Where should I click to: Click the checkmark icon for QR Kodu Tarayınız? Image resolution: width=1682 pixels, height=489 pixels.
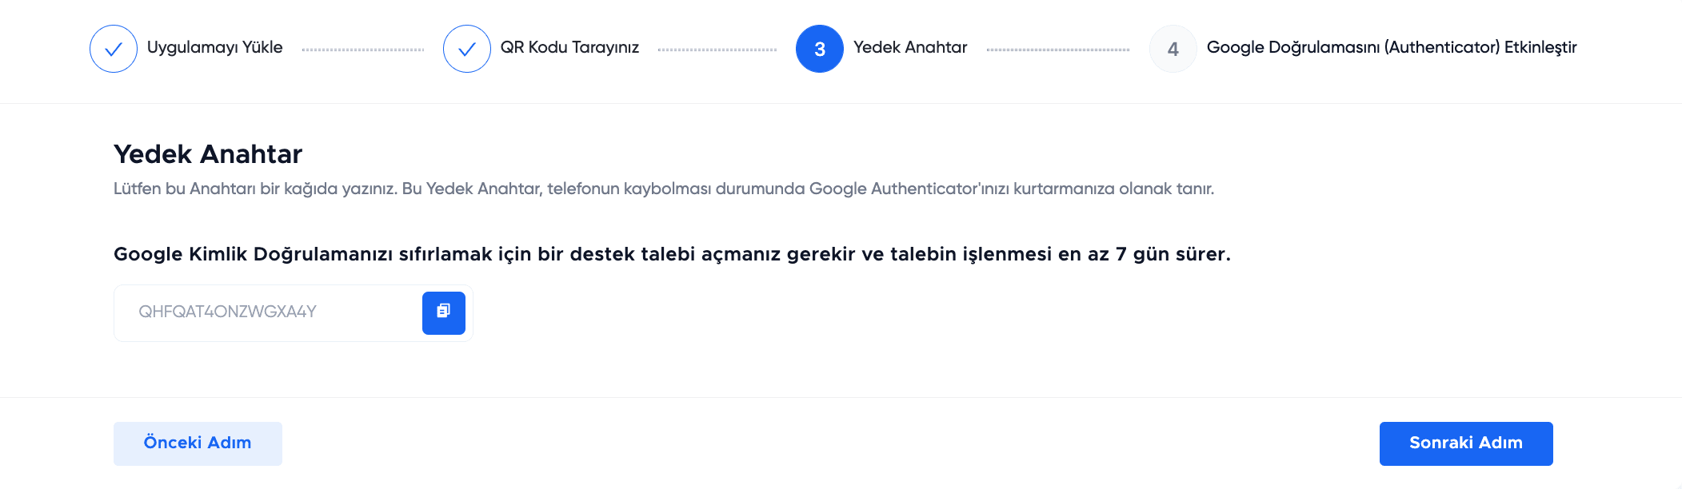click(x=467, y=48)
